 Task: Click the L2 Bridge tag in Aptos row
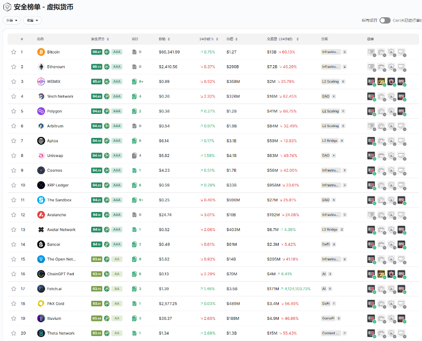coord(330,141)
